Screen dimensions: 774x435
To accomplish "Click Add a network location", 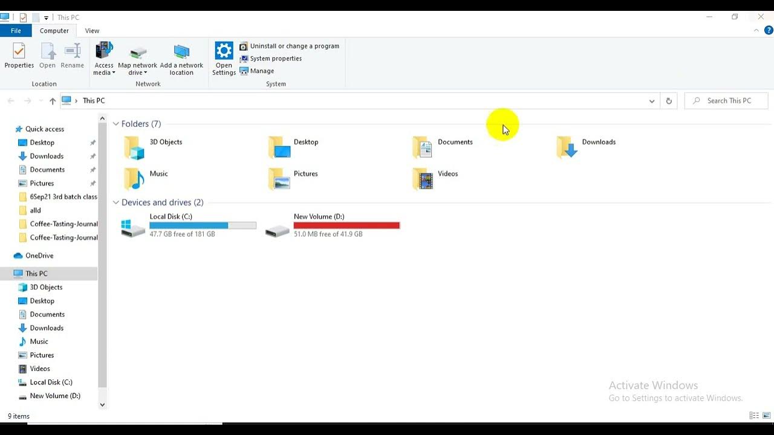I will coord(181,59).
